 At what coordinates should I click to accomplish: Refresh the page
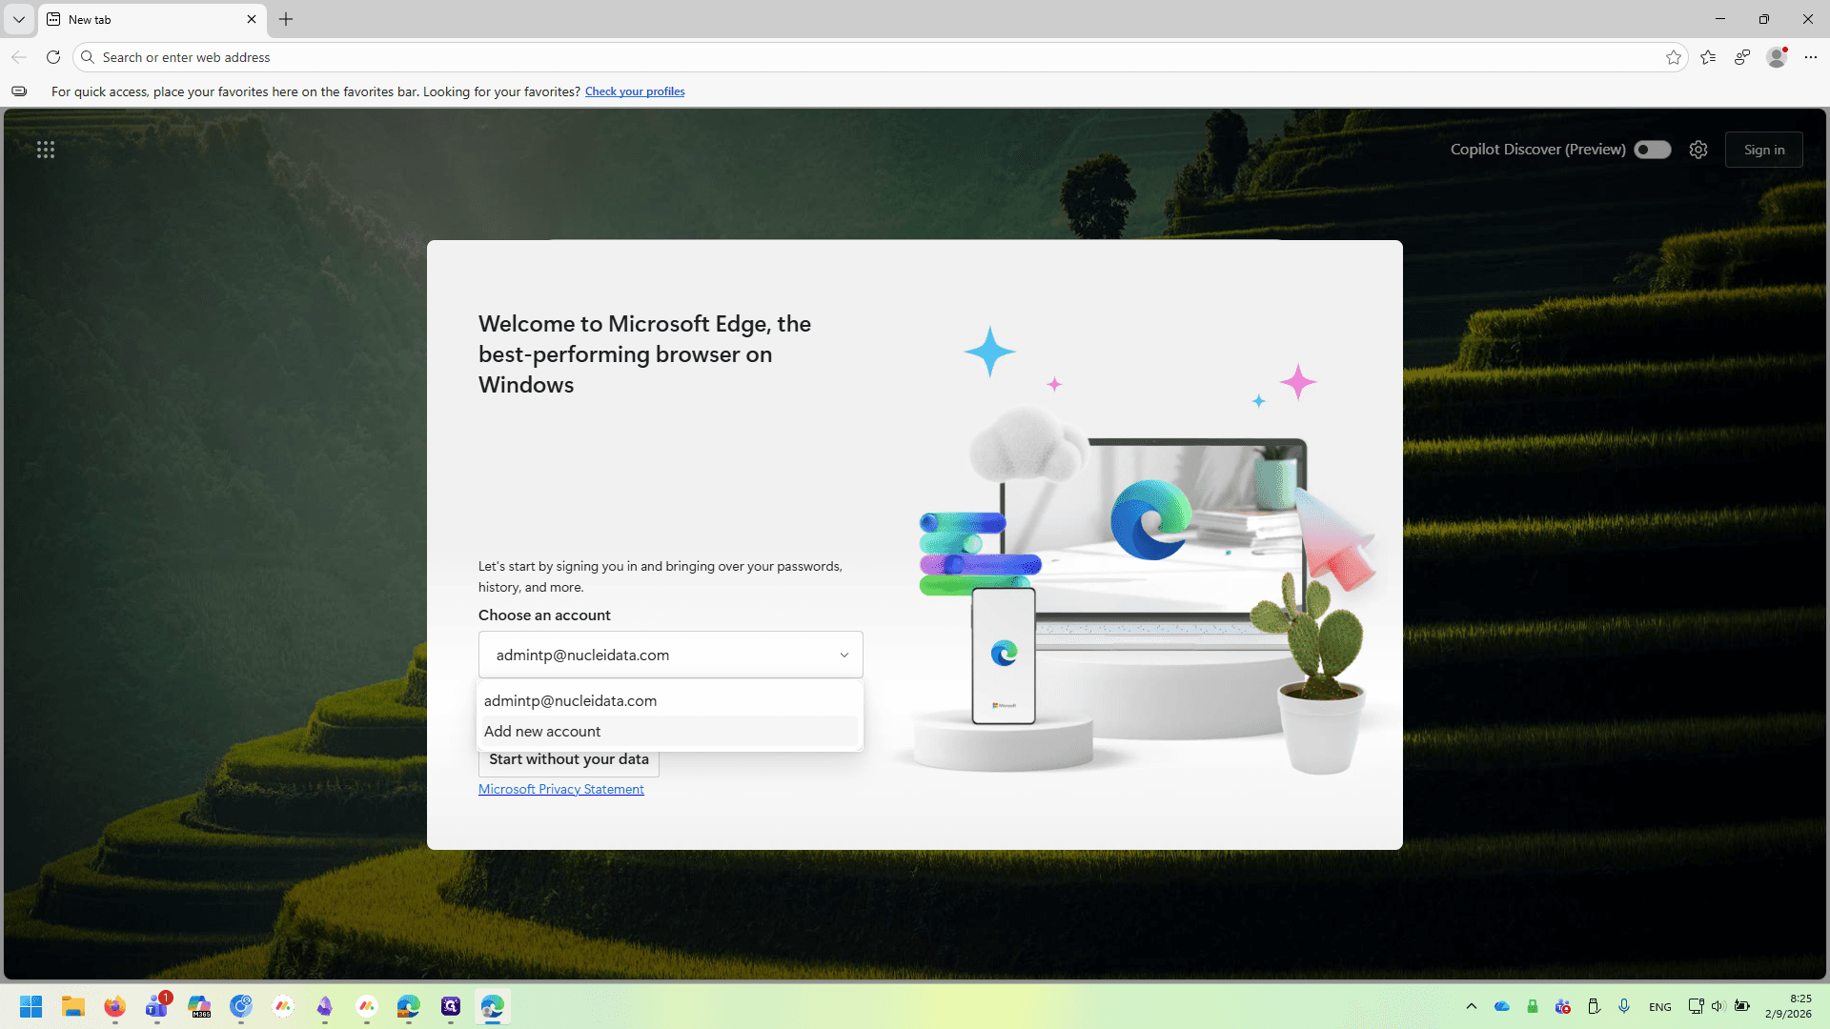click(x=53, y=57)
